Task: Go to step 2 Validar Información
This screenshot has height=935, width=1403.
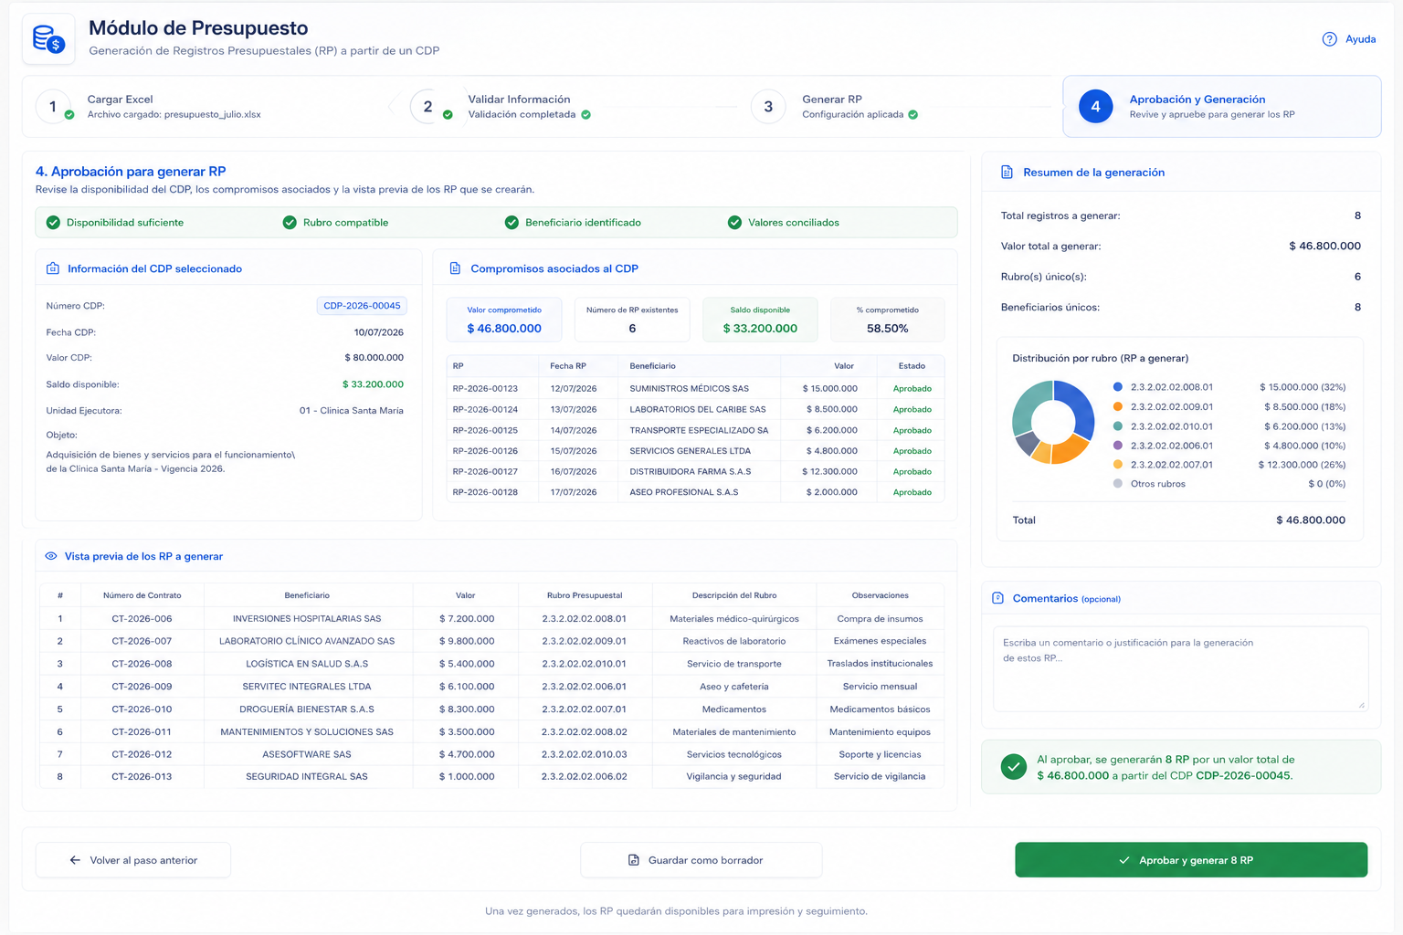Action: click(501, 106)
